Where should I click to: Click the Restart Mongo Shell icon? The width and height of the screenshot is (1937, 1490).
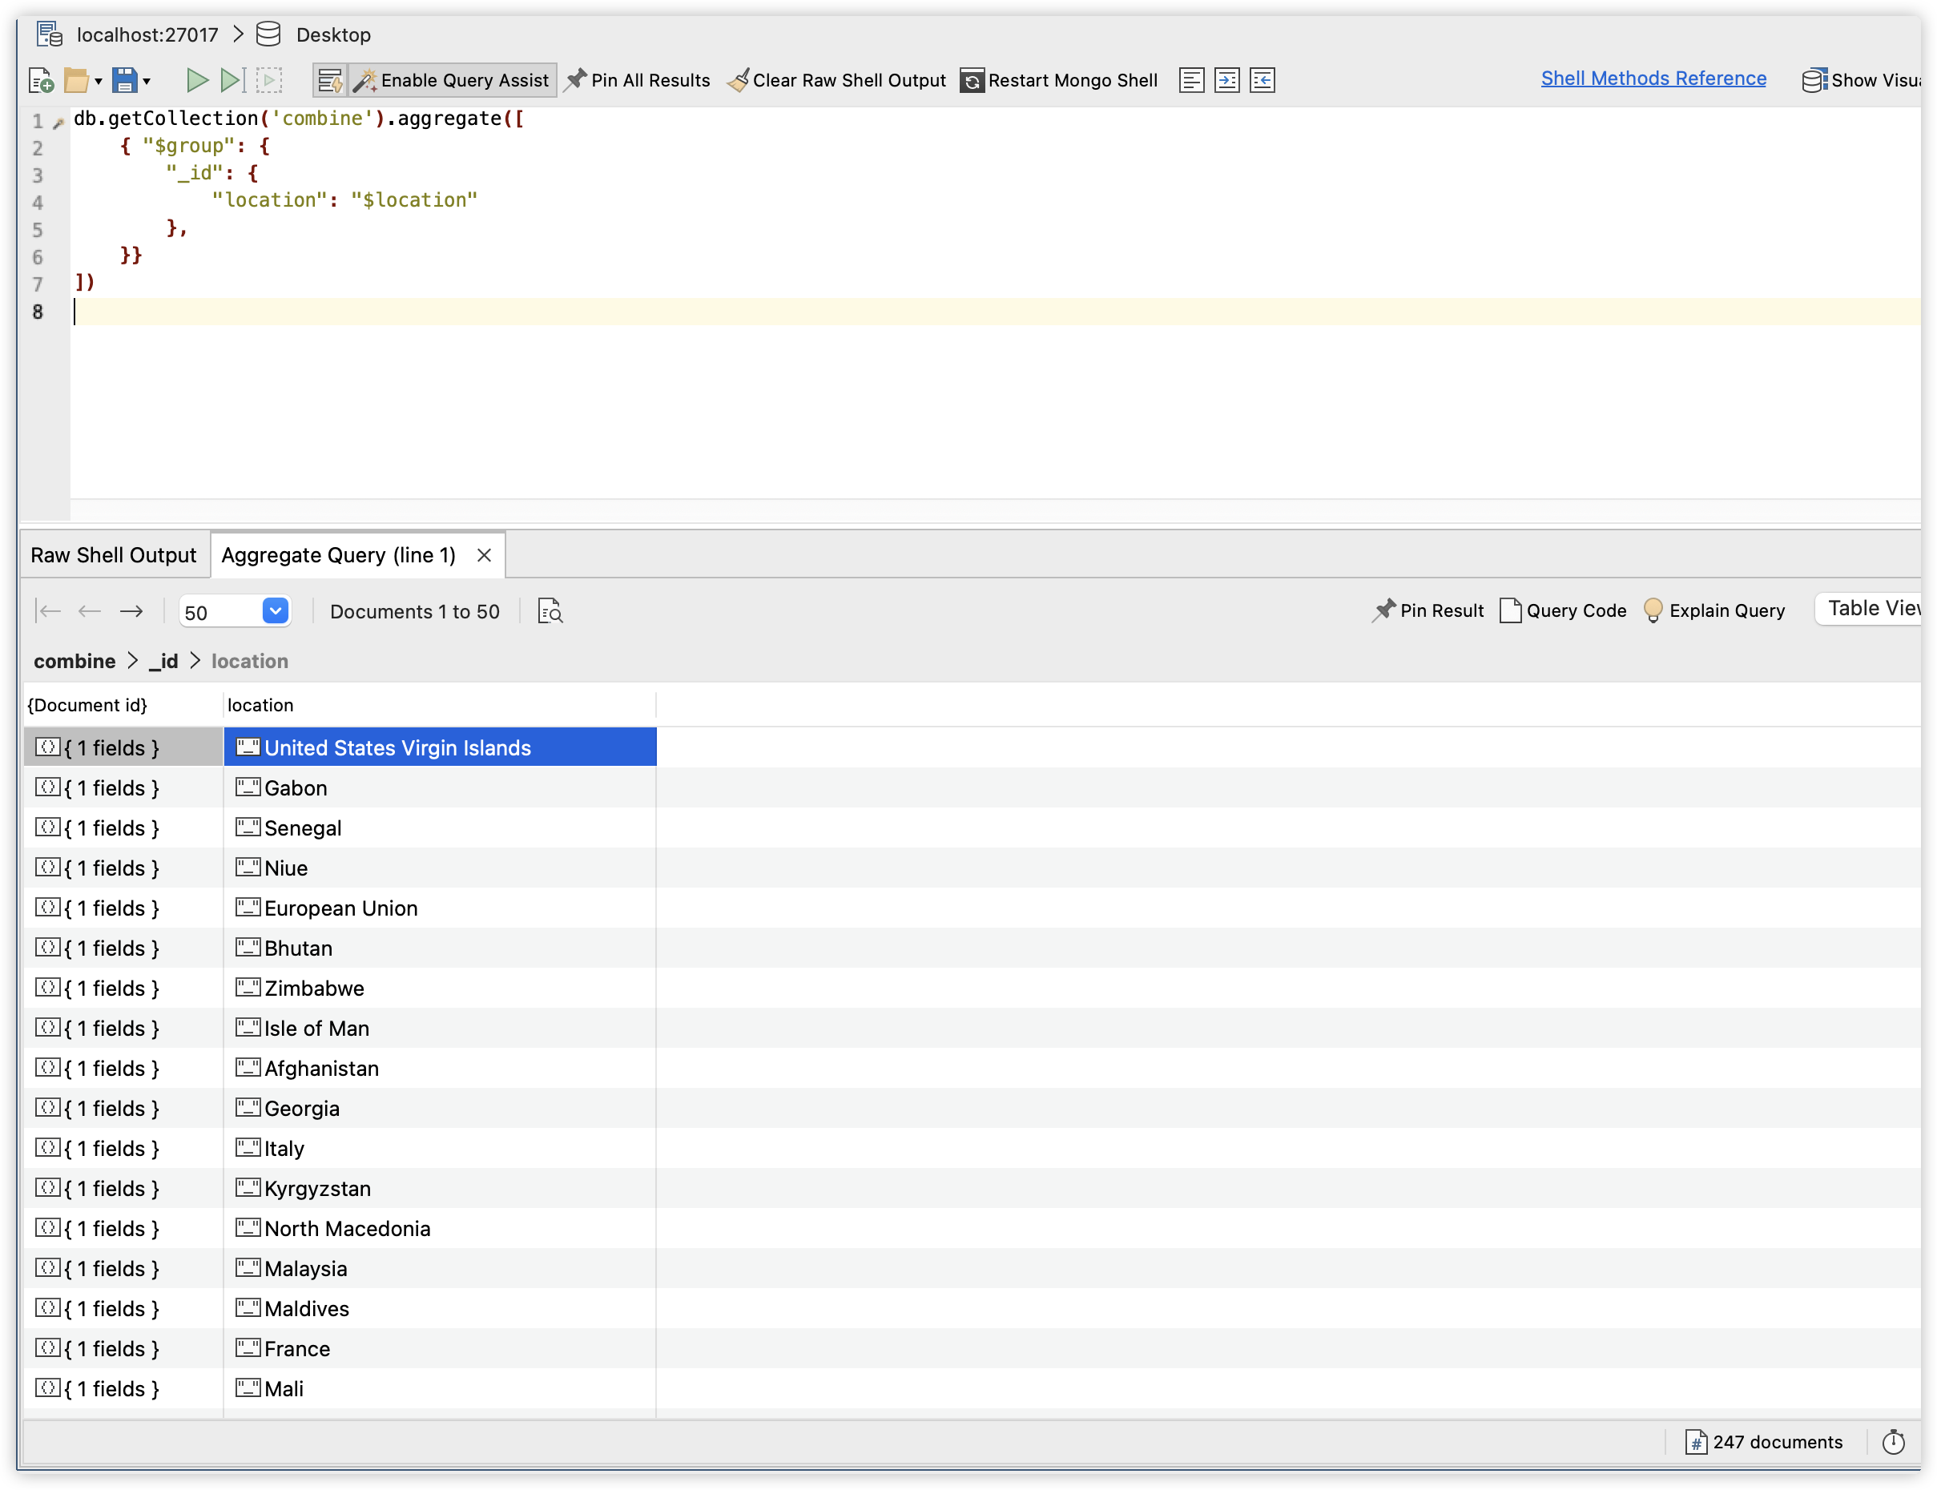pos(972,81)
